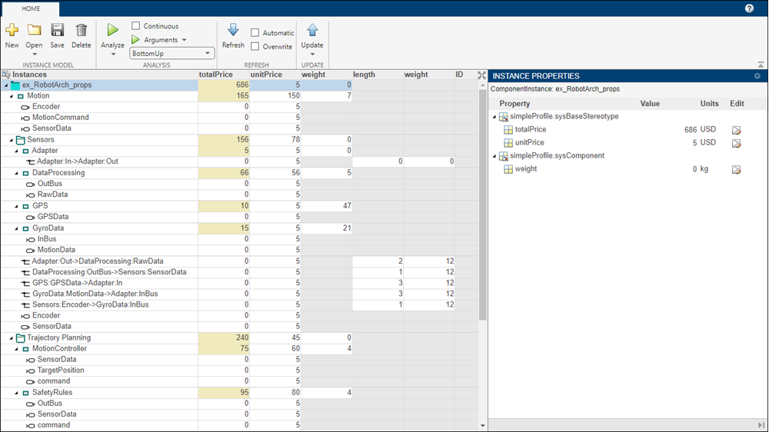Click the 686 totalPrice value in properties

pos(690,130)
